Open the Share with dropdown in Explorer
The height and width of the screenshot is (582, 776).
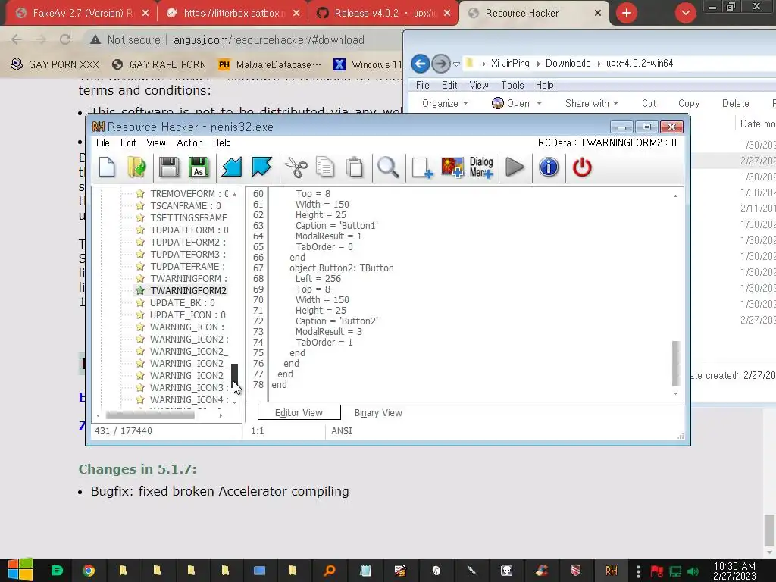[x=591, y=103]
